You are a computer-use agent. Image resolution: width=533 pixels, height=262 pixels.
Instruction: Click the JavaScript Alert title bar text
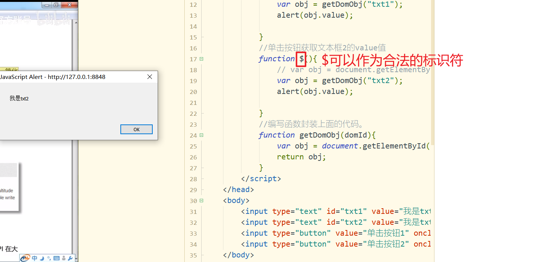point(53,77)
